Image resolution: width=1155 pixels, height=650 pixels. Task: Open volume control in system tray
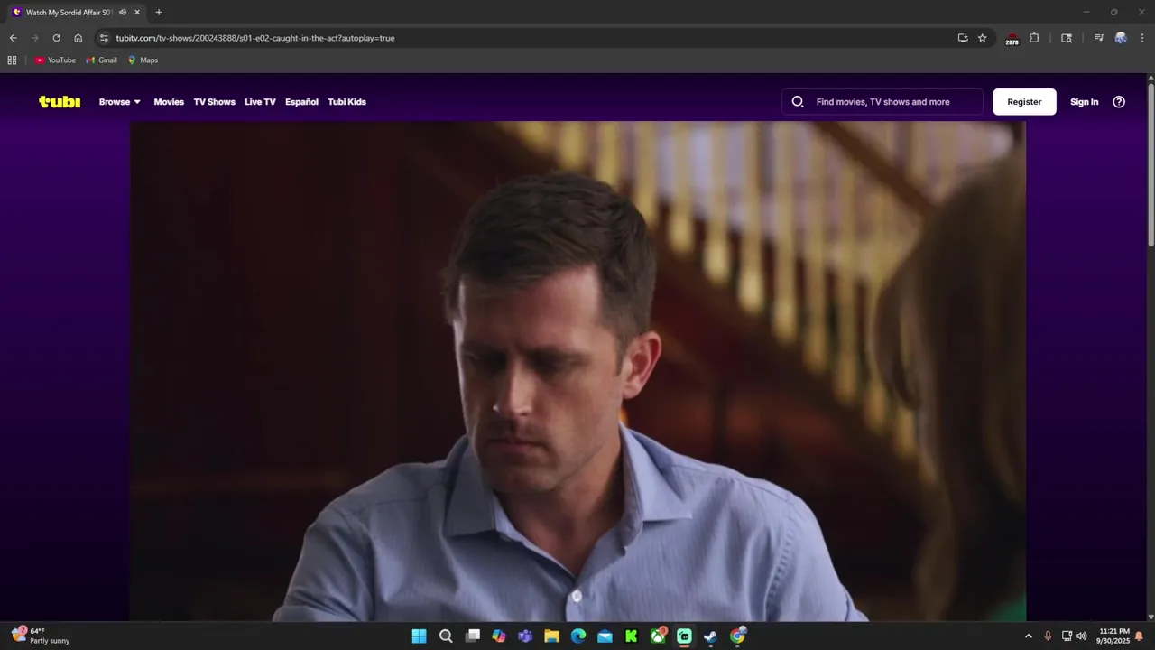1082,636
